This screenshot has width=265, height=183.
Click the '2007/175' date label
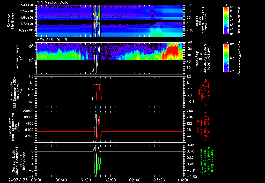(18, 180)
